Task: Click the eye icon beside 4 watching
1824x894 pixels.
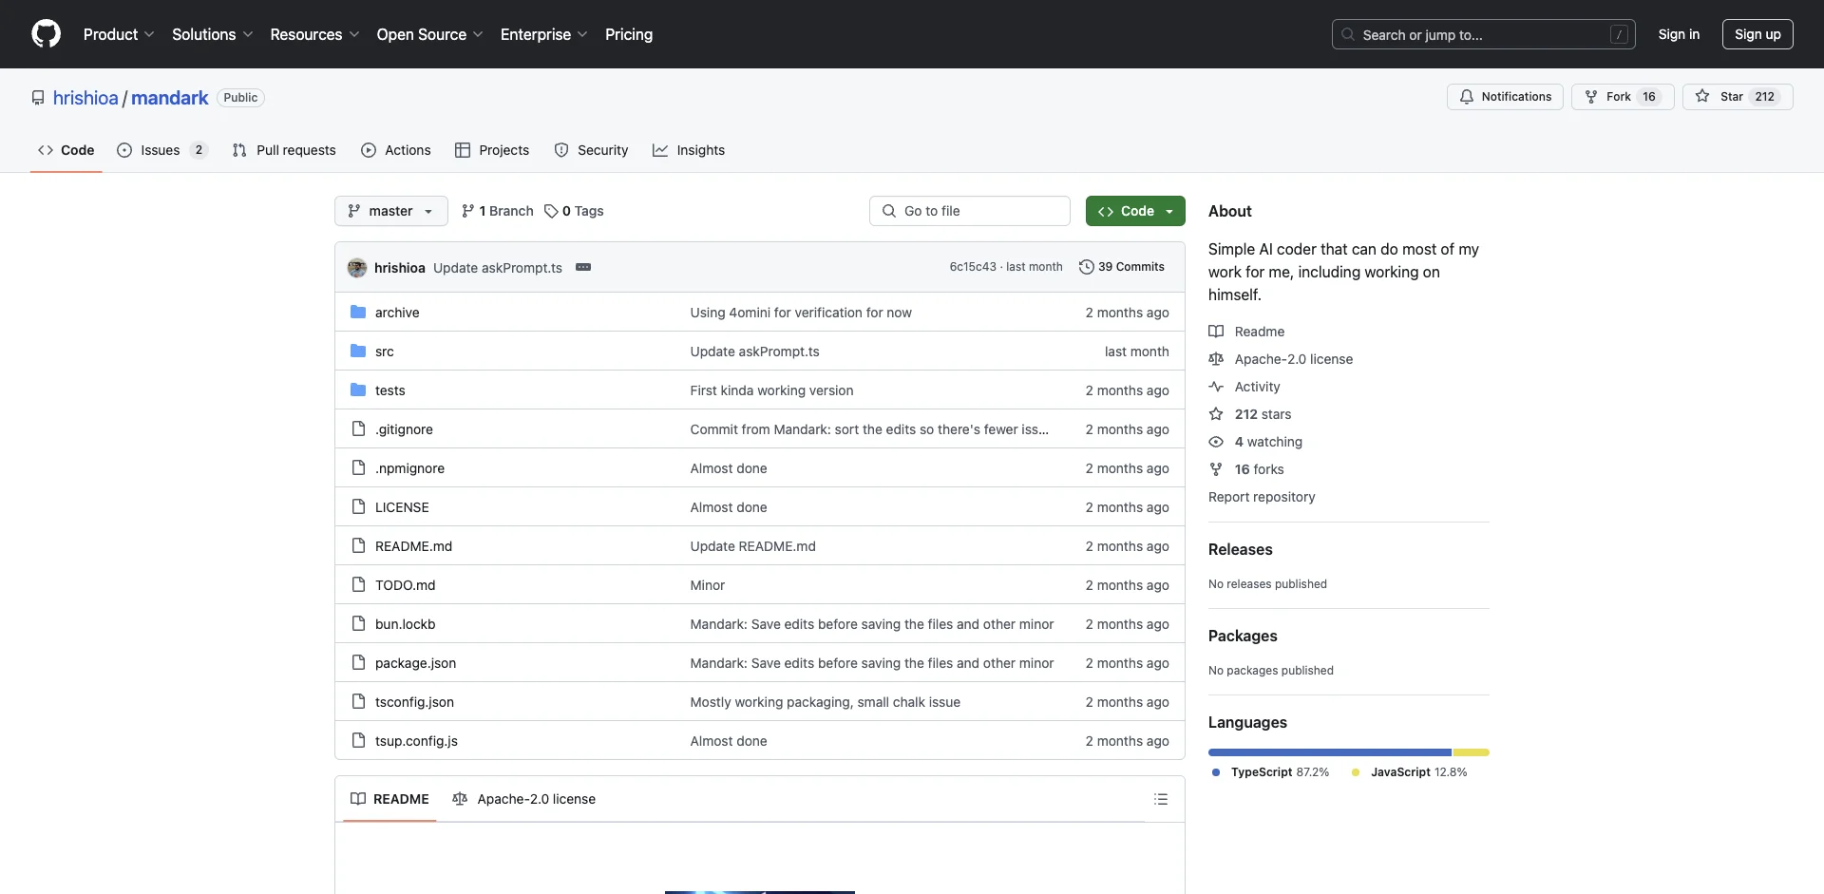Action: pyautogui.click(x=1216, y=442)
